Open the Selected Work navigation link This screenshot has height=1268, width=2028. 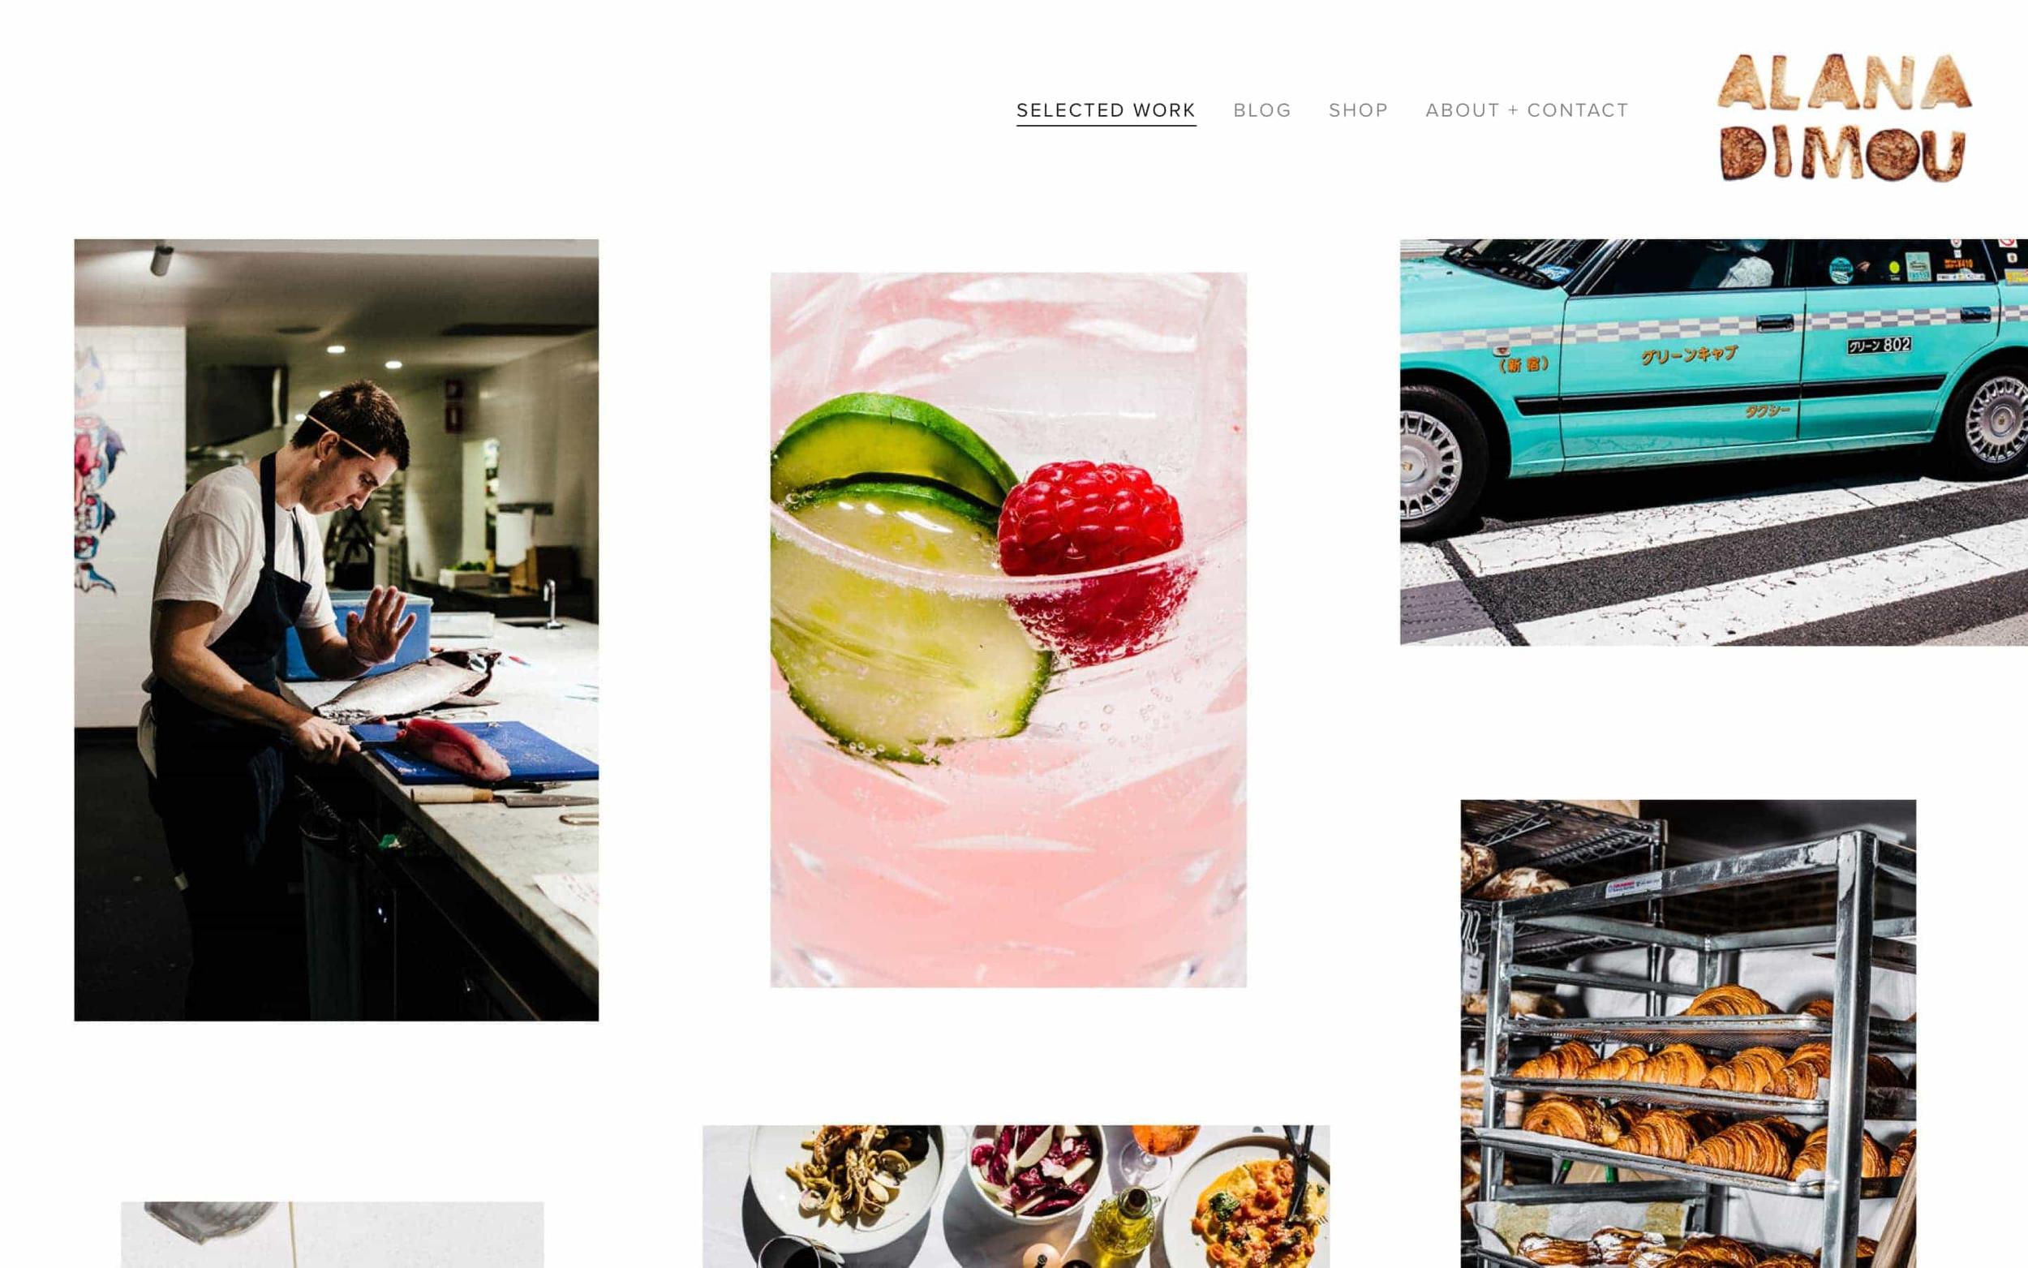1106,110
